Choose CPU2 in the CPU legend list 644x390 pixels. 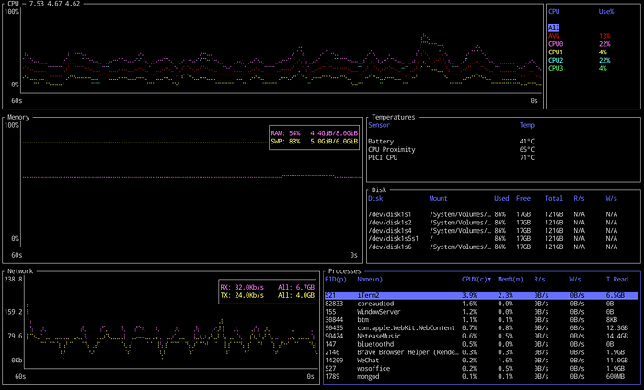click(x=579, y=61)
